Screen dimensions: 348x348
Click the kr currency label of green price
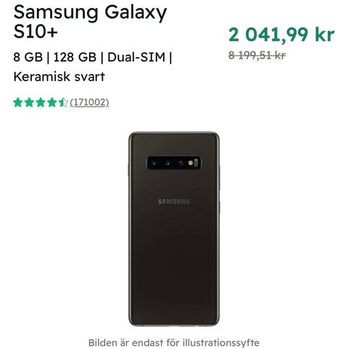(325, 35)
